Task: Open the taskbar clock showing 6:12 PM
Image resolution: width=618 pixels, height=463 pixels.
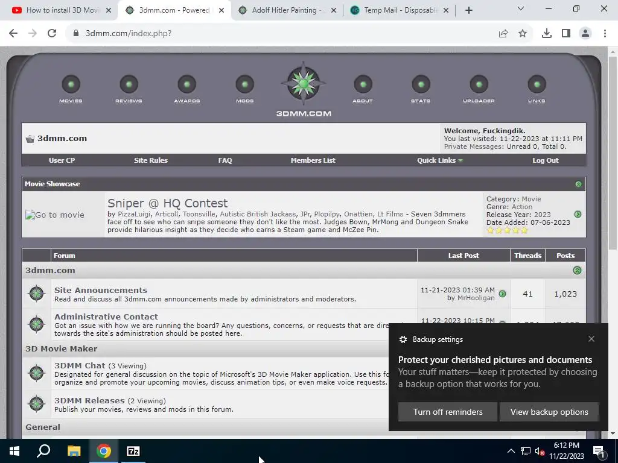Action: pos(566,451)
